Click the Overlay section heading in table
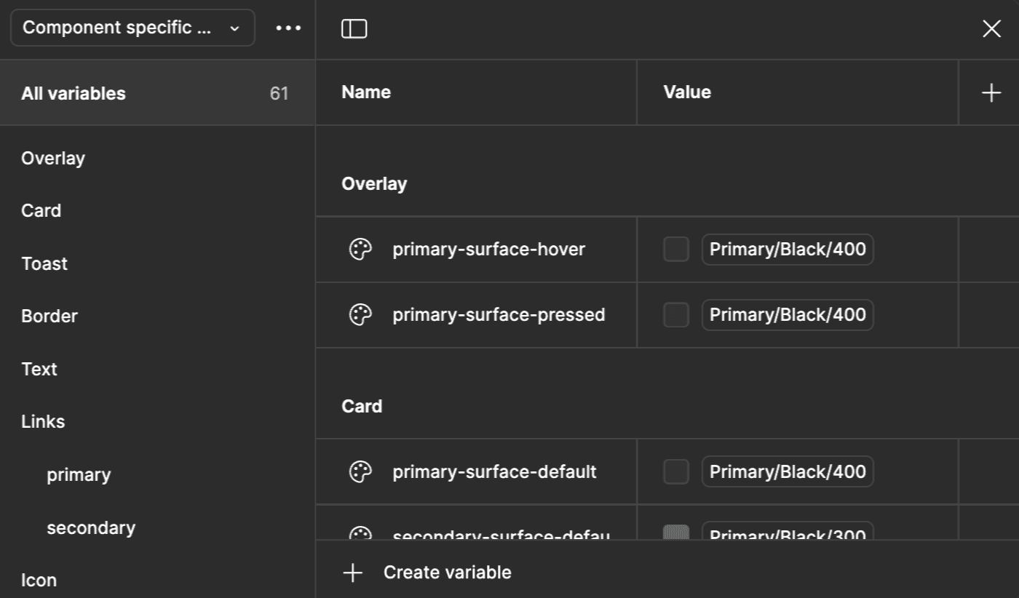Image resolution: width=1019 pixels, height=598 pixels. [x=374, y=183]
